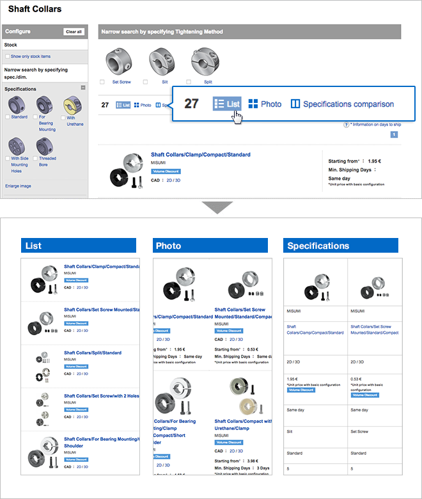Image resolution: width=422 pixels, height=499 pixels.
Task: Choose the Split tightening method image
Action: (205, 61)
